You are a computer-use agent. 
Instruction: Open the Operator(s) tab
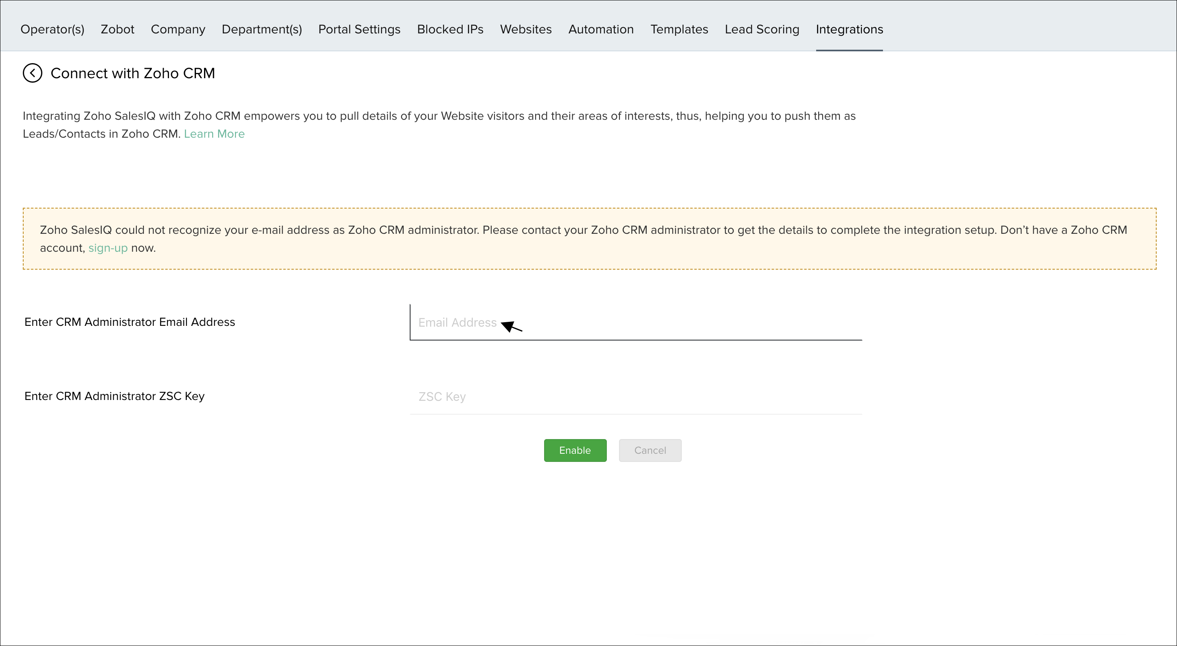(53, 29)
